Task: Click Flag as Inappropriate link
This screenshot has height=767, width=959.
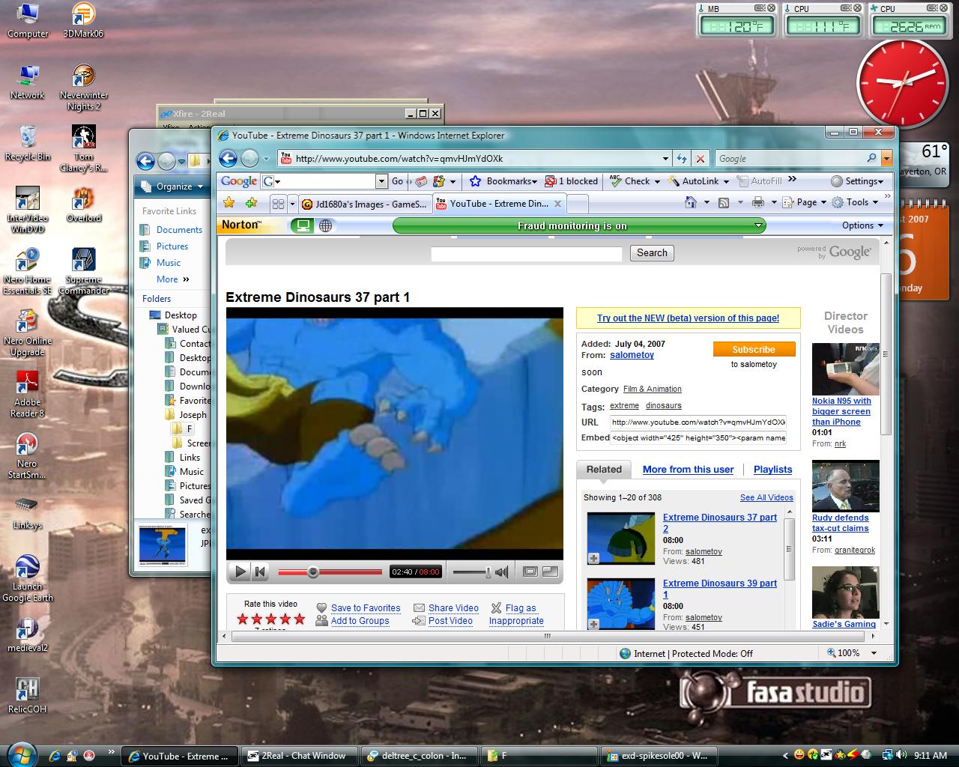Action: tap(516, 614)
